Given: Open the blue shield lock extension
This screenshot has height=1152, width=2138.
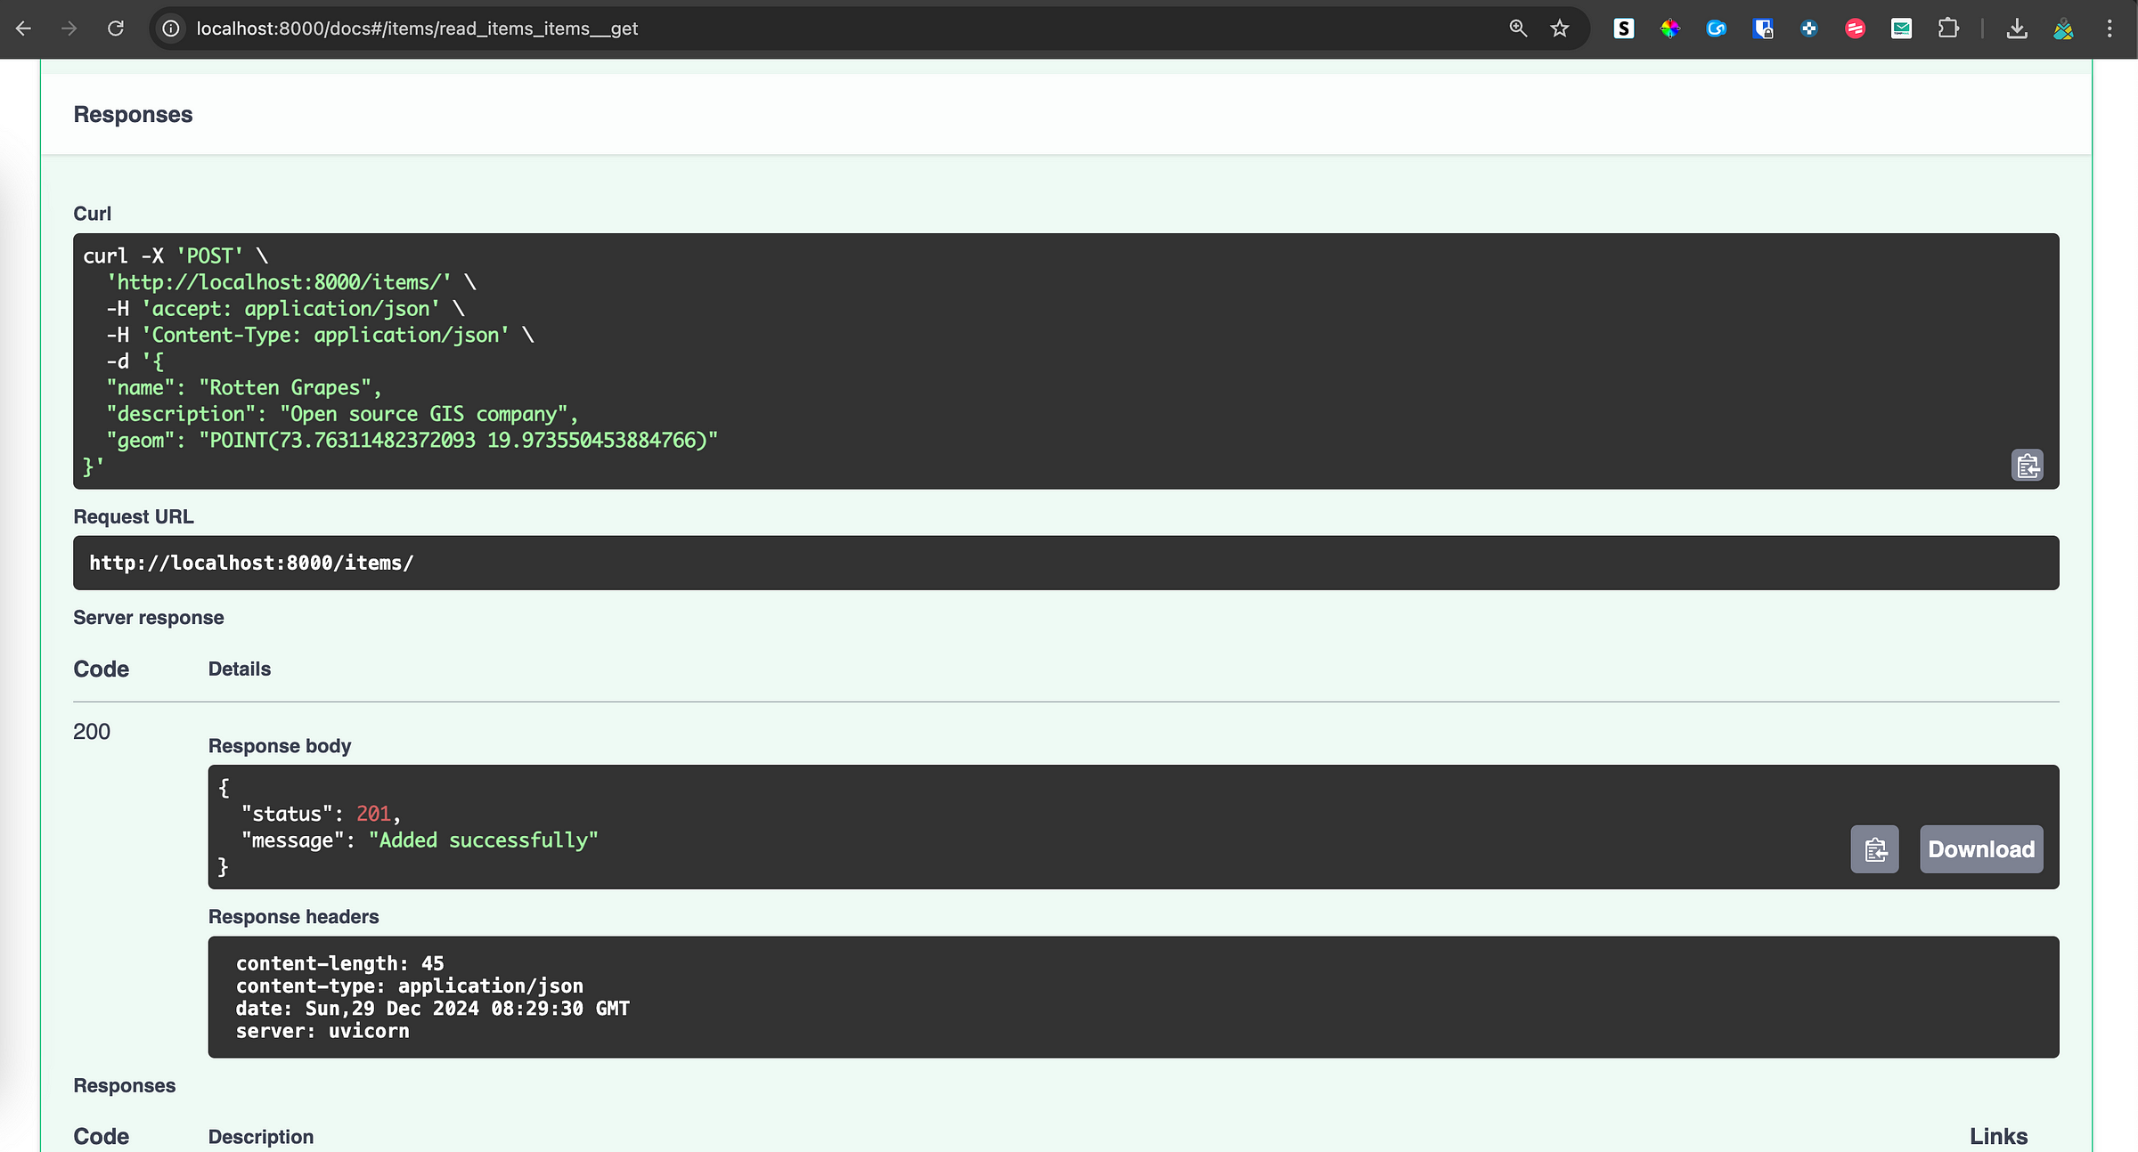Looking at the screenshot, I should (x=1762, y=28).
